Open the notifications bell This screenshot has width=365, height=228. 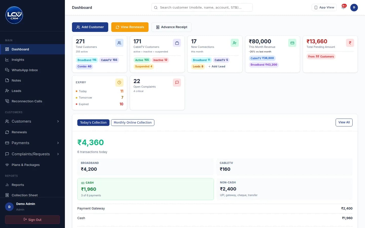pyautogui.click(x=343, y=7)
